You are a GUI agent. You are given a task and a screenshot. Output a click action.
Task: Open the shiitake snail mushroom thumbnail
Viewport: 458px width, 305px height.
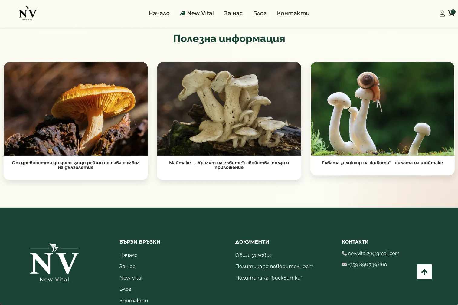click(382, 109)
